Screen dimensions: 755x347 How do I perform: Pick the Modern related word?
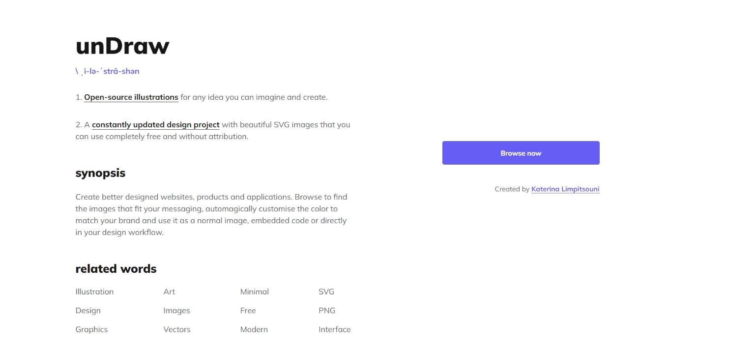(254, 329)
